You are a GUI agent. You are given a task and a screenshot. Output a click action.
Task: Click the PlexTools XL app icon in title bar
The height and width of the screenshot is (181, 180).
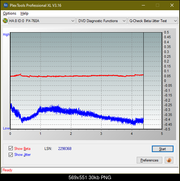click(x=5, y=5)
